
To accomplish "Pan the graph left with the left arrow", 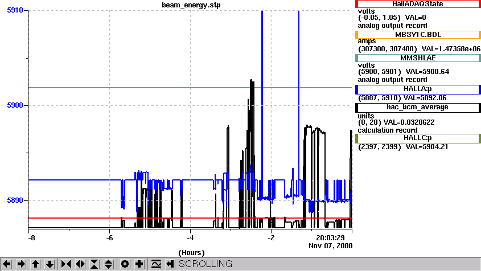I will (7, 264).
